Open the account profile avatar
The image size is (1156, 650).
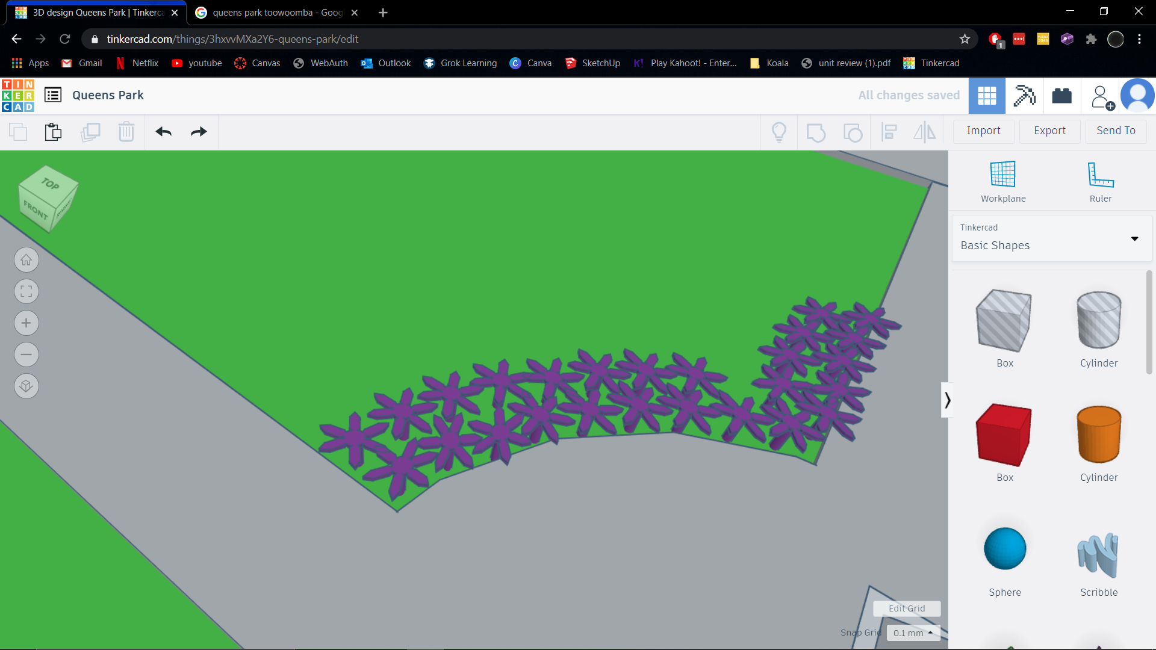[x=1137, y=95]
